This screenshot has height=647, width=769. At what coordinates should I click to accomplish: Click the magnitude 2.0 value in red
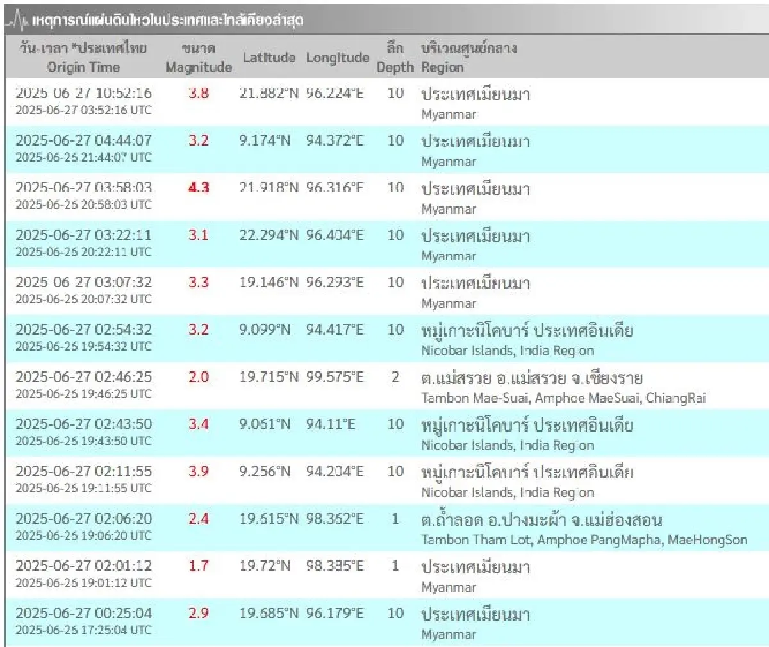tap(199, 377)
